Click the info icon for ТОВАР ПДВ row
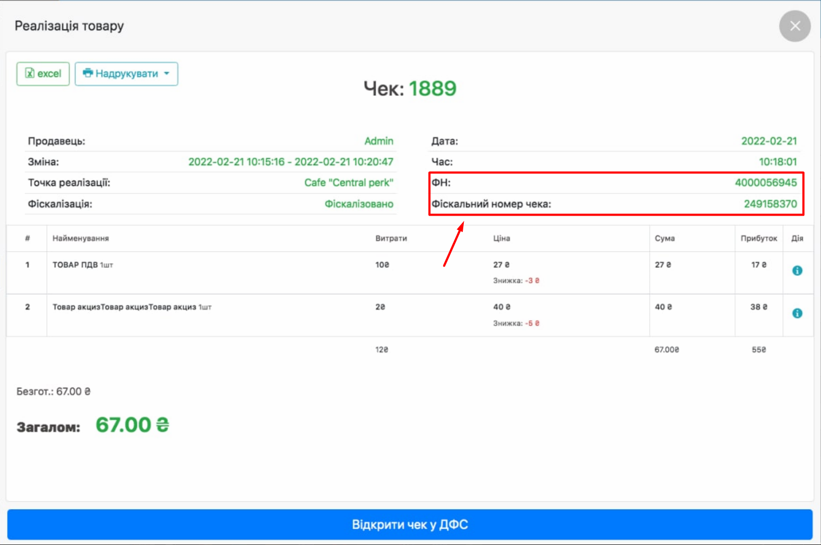Viewport: 821px width, 545px height. (x=797, y=271)
